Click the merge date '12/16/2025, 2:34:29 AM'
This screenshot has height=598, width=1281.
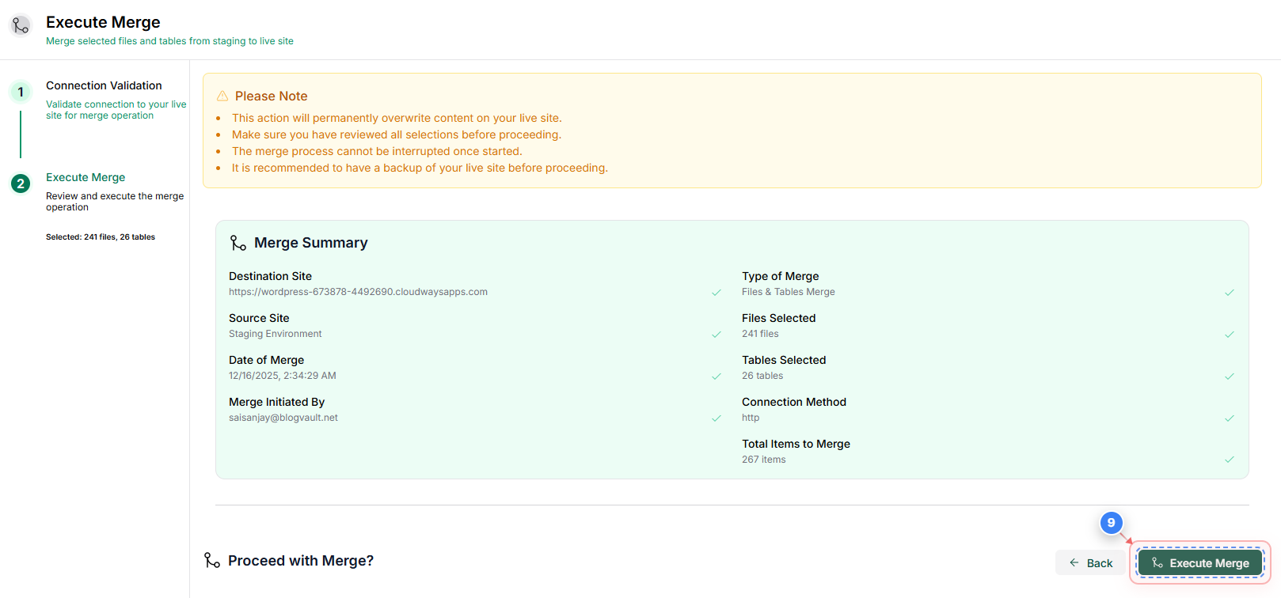(x=283, y=376)
